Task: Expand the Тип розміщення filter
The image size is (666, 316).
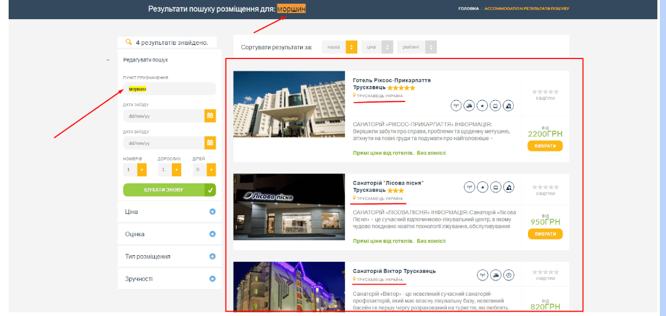Action: pos(213,257)
